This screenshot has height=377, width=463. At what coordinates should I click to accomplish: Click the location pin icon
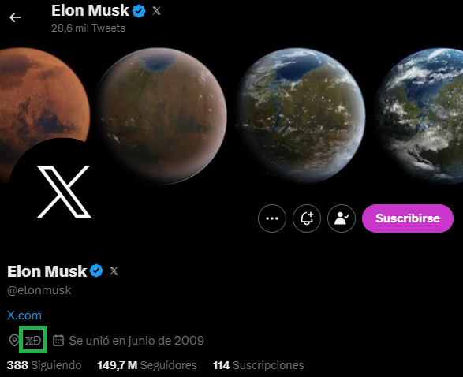tap(14, 341)
